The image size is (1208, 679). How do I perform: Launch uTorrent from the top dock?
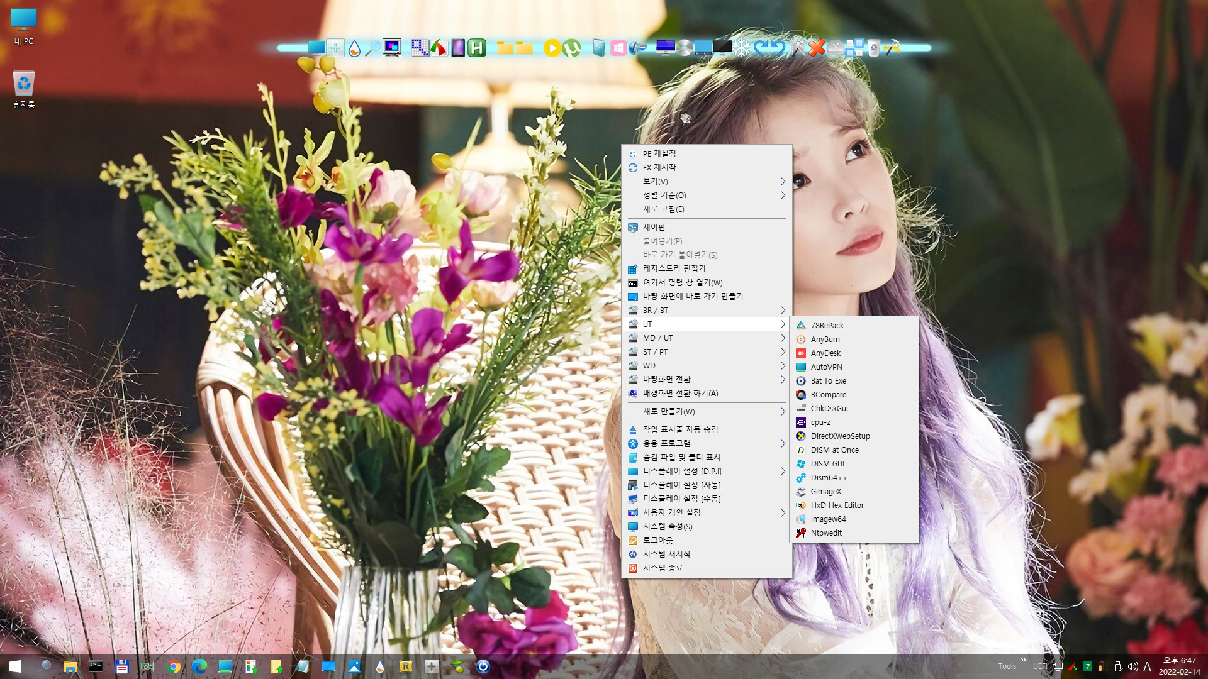tap(571, 48)
